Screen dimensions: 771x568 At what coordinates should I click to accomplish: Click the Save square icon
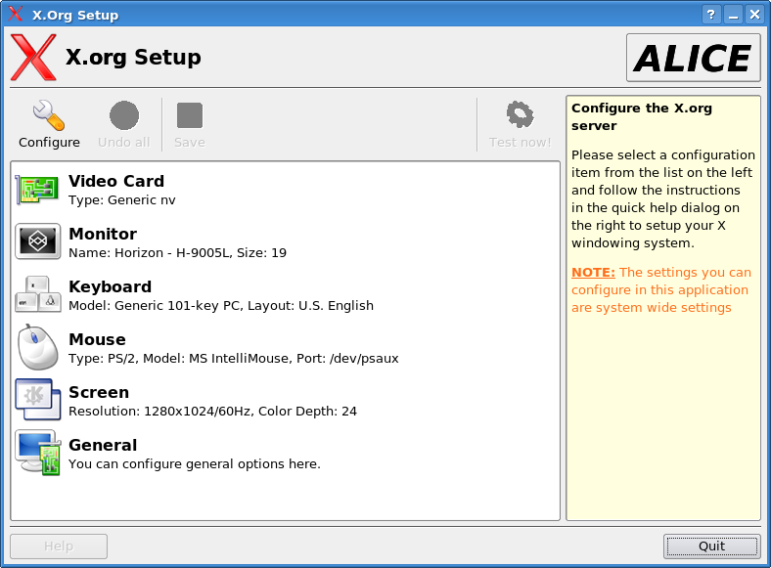(x=189, y=115)
